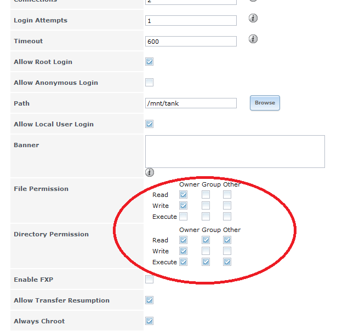Click the Login Attempts input field
The width and height of the screenshot is (348, 331).
pos(191,21)
